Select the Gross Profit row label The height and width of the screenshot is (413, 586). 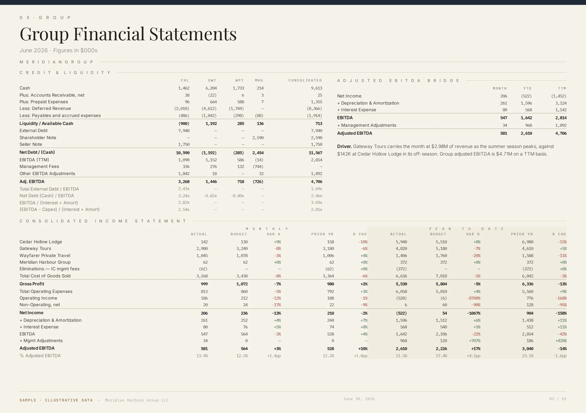pyautogui.click(x=32, y=284)
